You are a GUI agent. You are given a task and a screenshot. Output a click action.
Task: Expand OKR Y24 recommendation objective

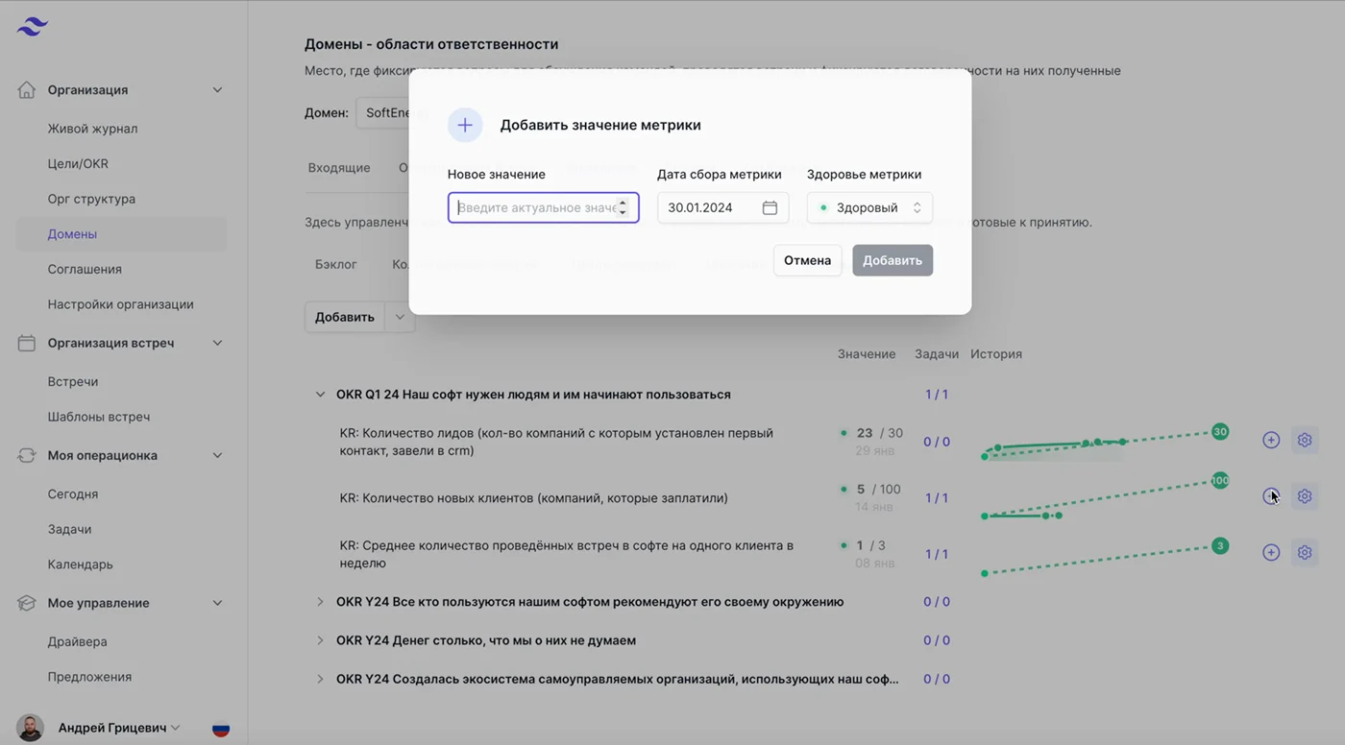321,602
